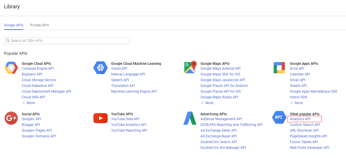Screen dimensions: 346x158
Task: Open Admin SDK link
Action: [298, 97]
